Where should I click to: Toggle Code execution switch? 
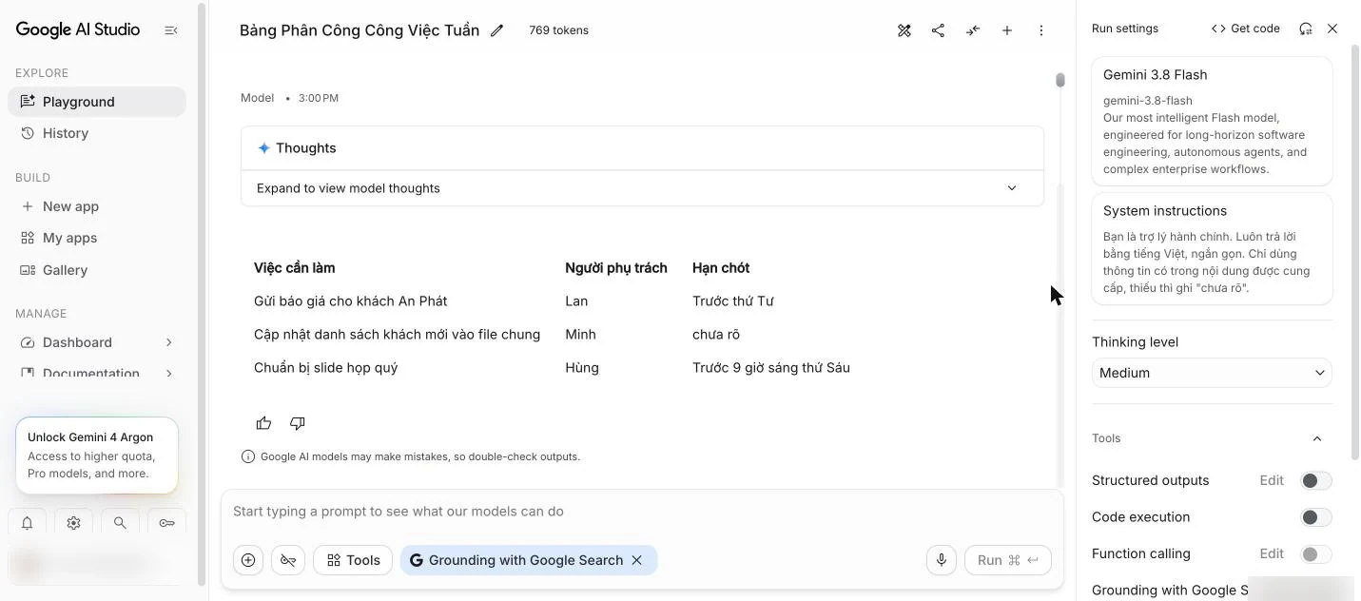(x=1316, y=517)
